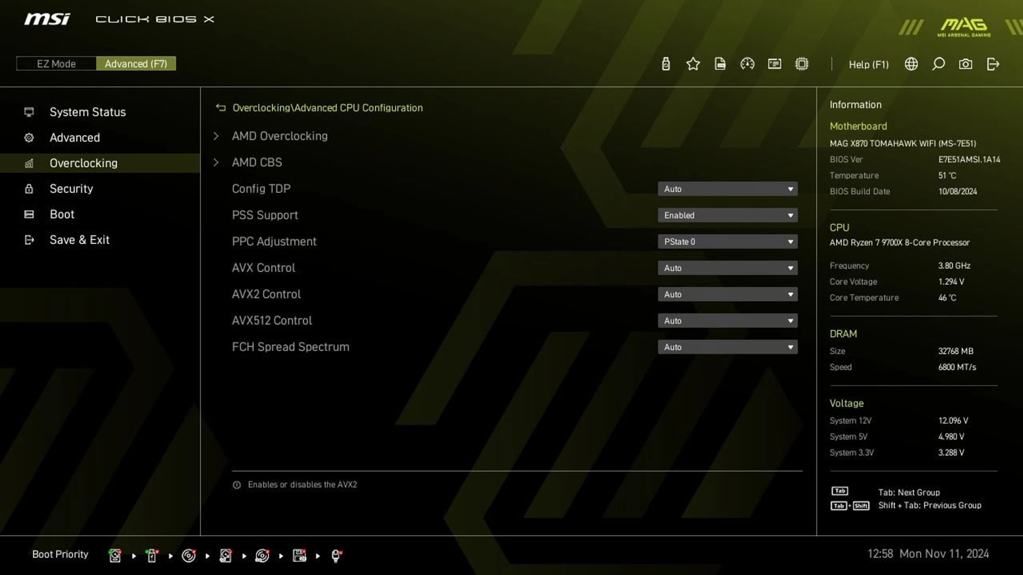Open Config TDP dropdown
This screenshot has width=1023, height=575.
(727, 189)
